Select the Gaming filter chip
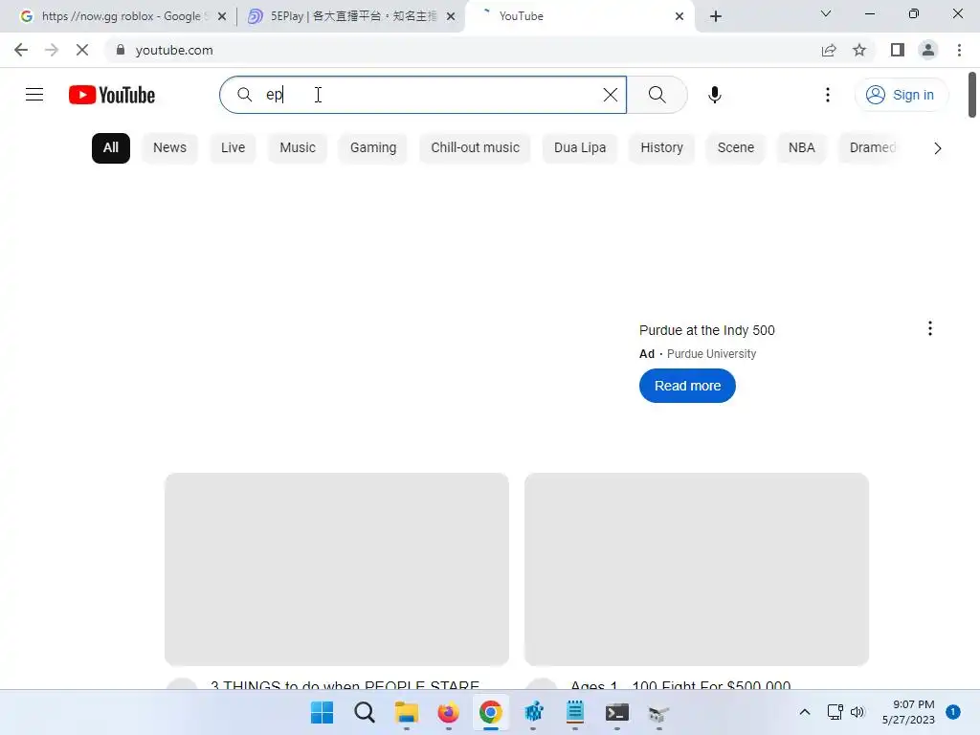Image resolution: width=980 pixels, height=735 pixels. point(373,148)
